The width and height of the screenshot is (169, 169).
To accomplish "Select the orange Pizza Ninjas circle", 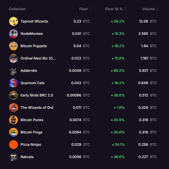I will click(x=14, y=145).
